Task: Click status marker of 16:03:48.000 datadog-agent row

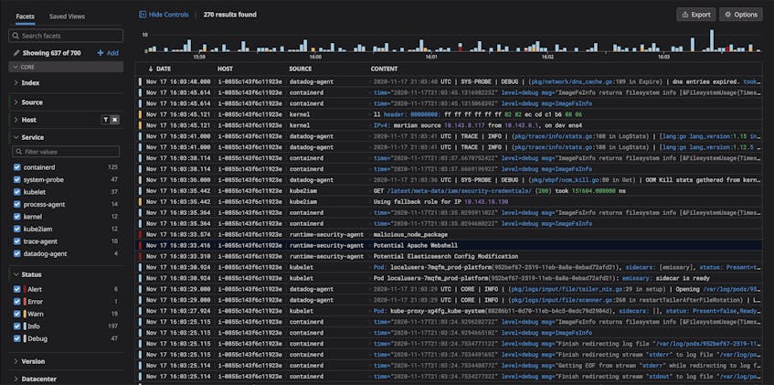Action: pos(140,82)
